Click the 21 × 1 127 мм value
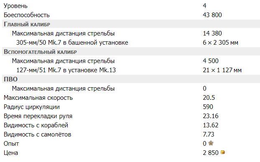This screenshot has width=260, height=162. click(x=222, y=70)
